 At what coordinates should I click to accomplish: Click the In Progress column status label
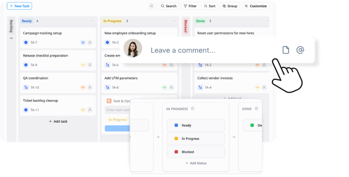coord(113,21)
